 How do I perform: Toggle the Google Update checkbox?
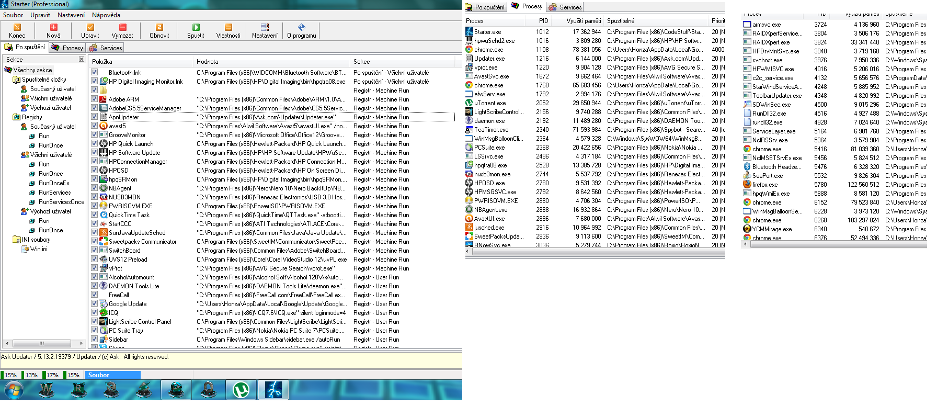95,303
